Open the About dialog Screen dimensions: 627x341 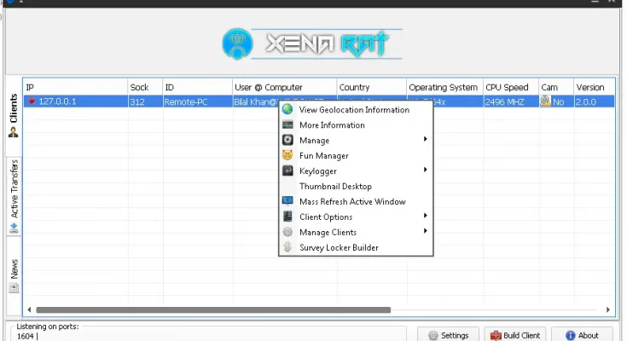[x=582, y=335]
